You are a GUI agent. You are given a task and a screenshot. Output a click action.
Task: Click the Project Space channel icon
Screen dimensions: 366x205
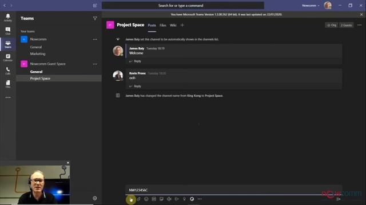pos(110,25)
